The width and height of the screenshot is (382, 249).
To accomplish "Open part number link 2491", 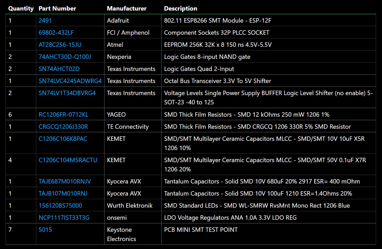I will tap(45, 21).
